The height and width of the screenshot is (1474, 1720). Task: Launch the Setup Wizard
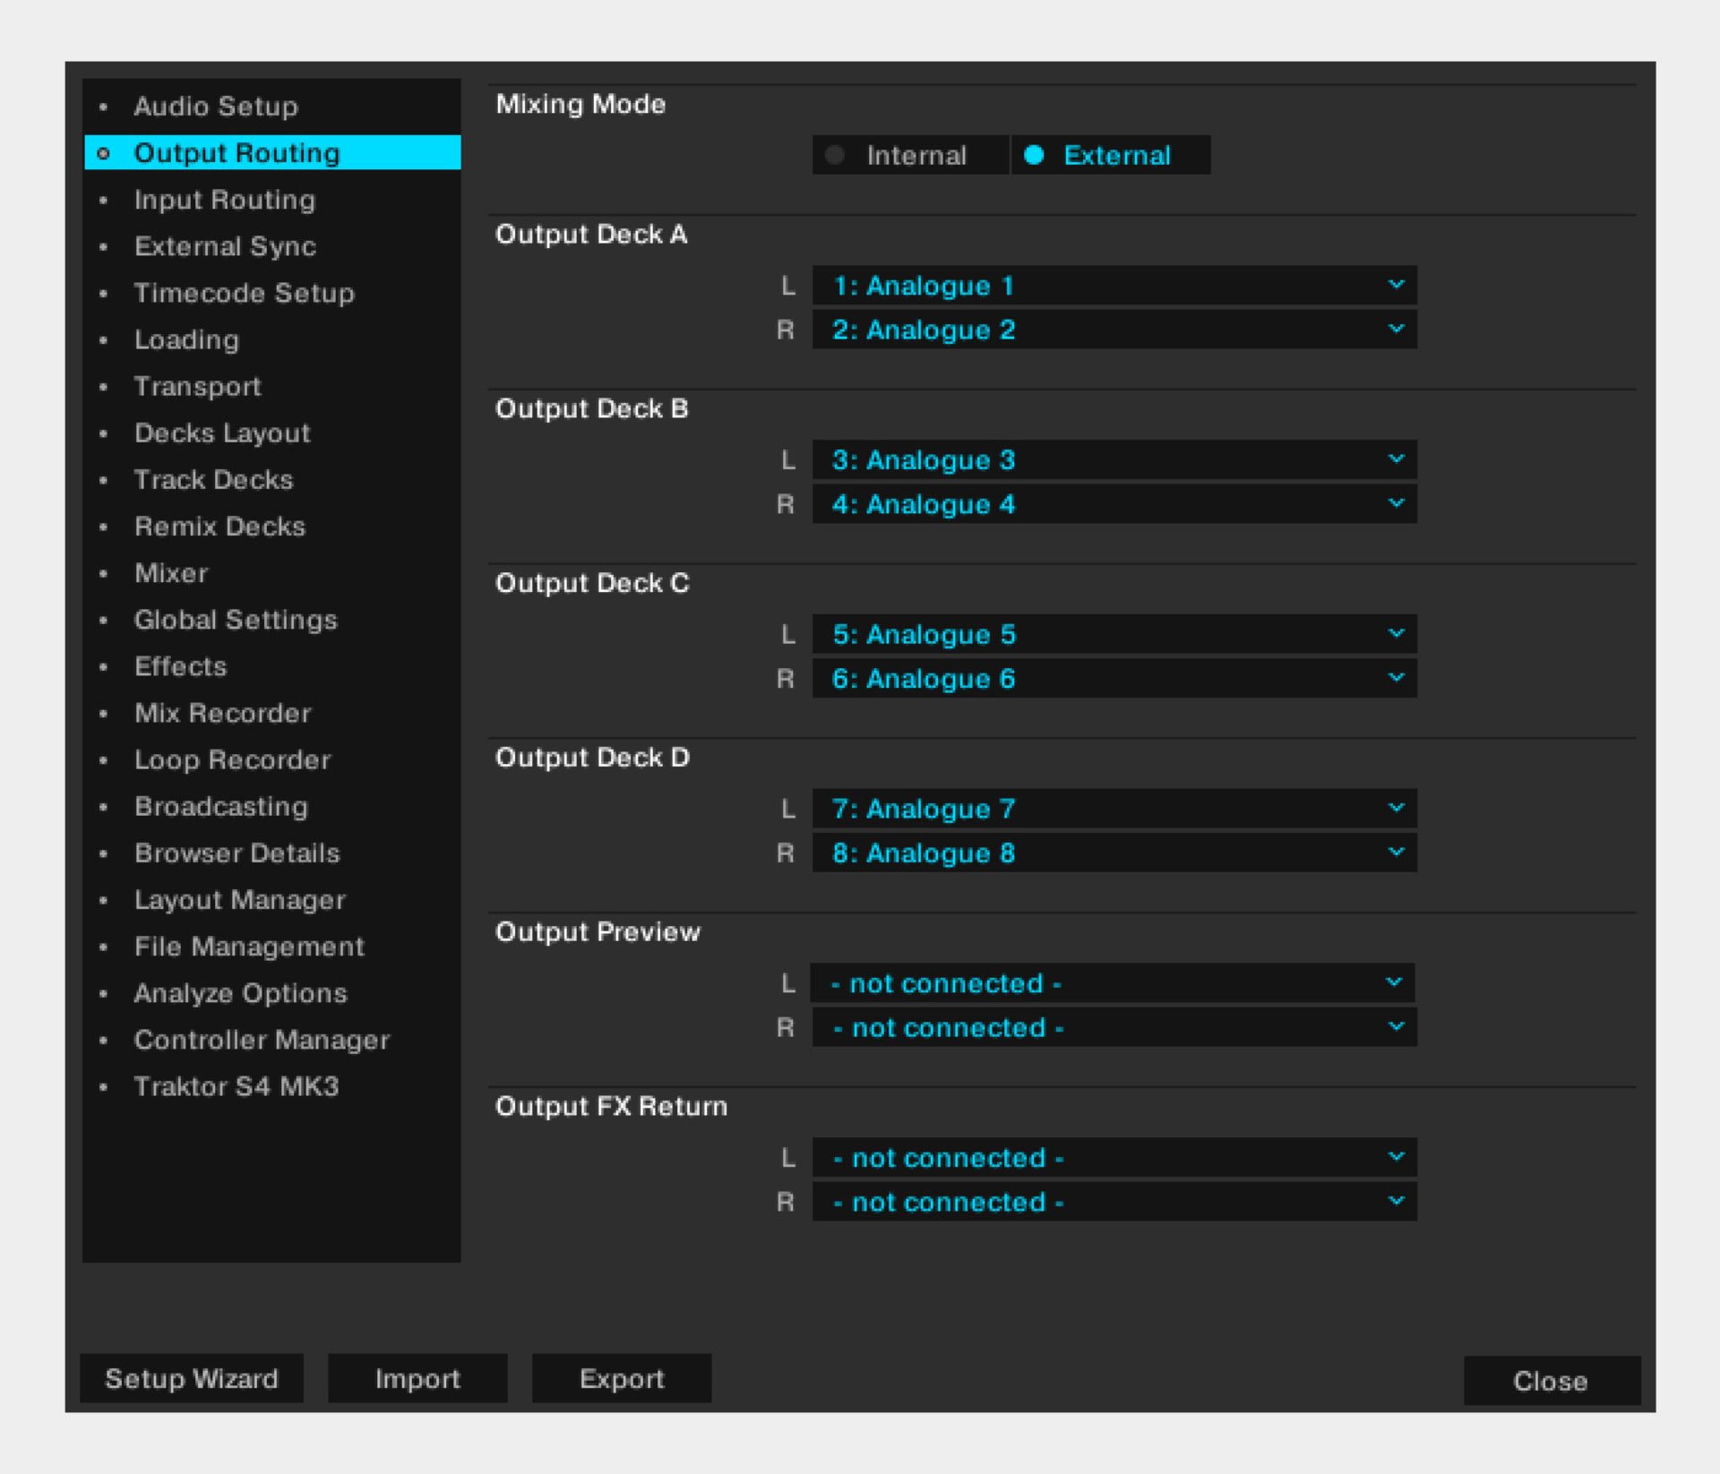tap(191, 1379)
